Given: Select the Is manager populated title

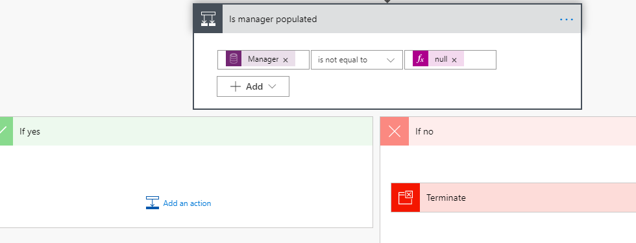Looking at the screenshot, I should click(273, 19).
